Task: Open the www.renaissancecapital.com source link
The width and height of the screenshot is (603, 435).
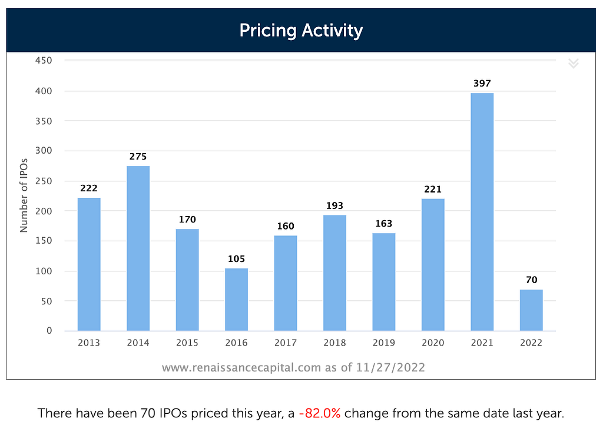Action: 241,367
